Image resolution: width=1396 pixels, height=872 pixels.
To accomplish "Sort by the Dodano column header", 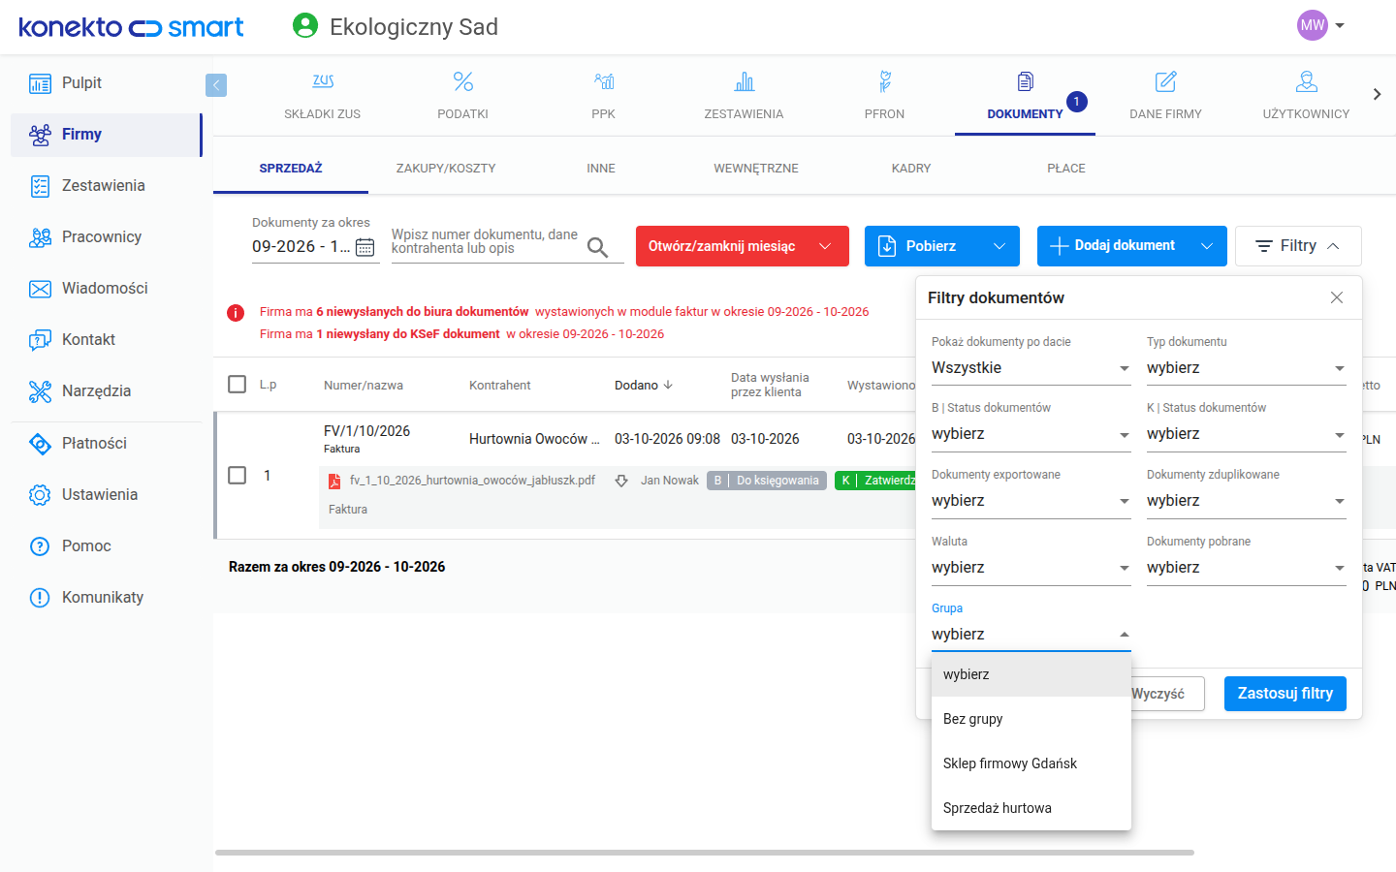I will (644, 386).
